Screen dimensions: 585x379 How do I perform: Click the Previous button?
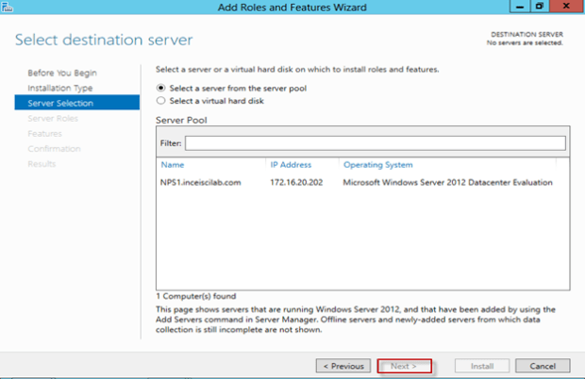pyautogui.click(x=343, y=365)
